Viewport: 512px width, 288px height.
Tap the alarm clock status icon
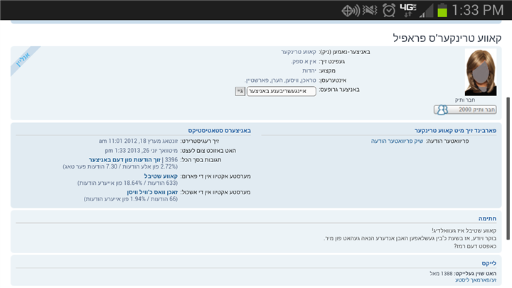pos(389,11)
